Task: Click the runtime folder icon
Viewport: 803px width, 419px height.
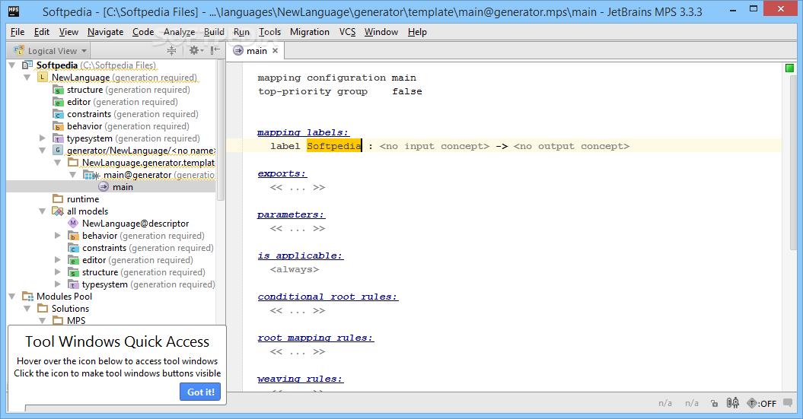Action: tap(59, 199)
